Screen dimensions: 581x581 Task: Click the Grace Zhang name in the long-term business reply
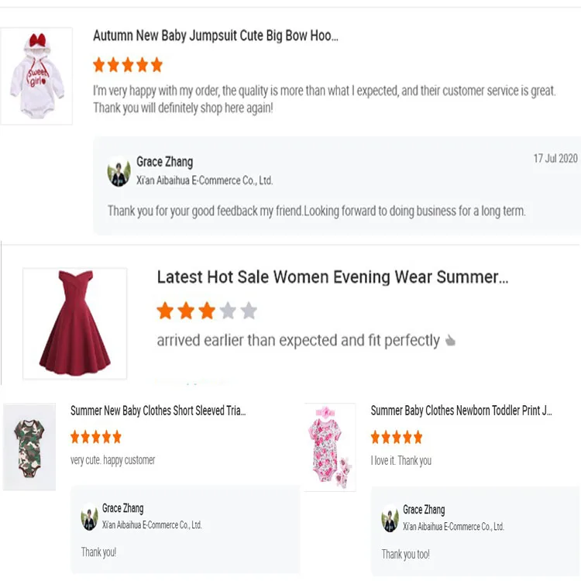[164, 162]
